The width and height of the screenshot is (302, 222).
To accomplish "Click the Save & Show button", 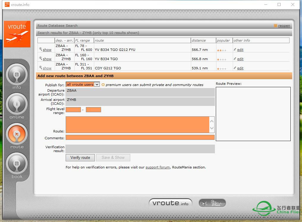I will point(113,158).
